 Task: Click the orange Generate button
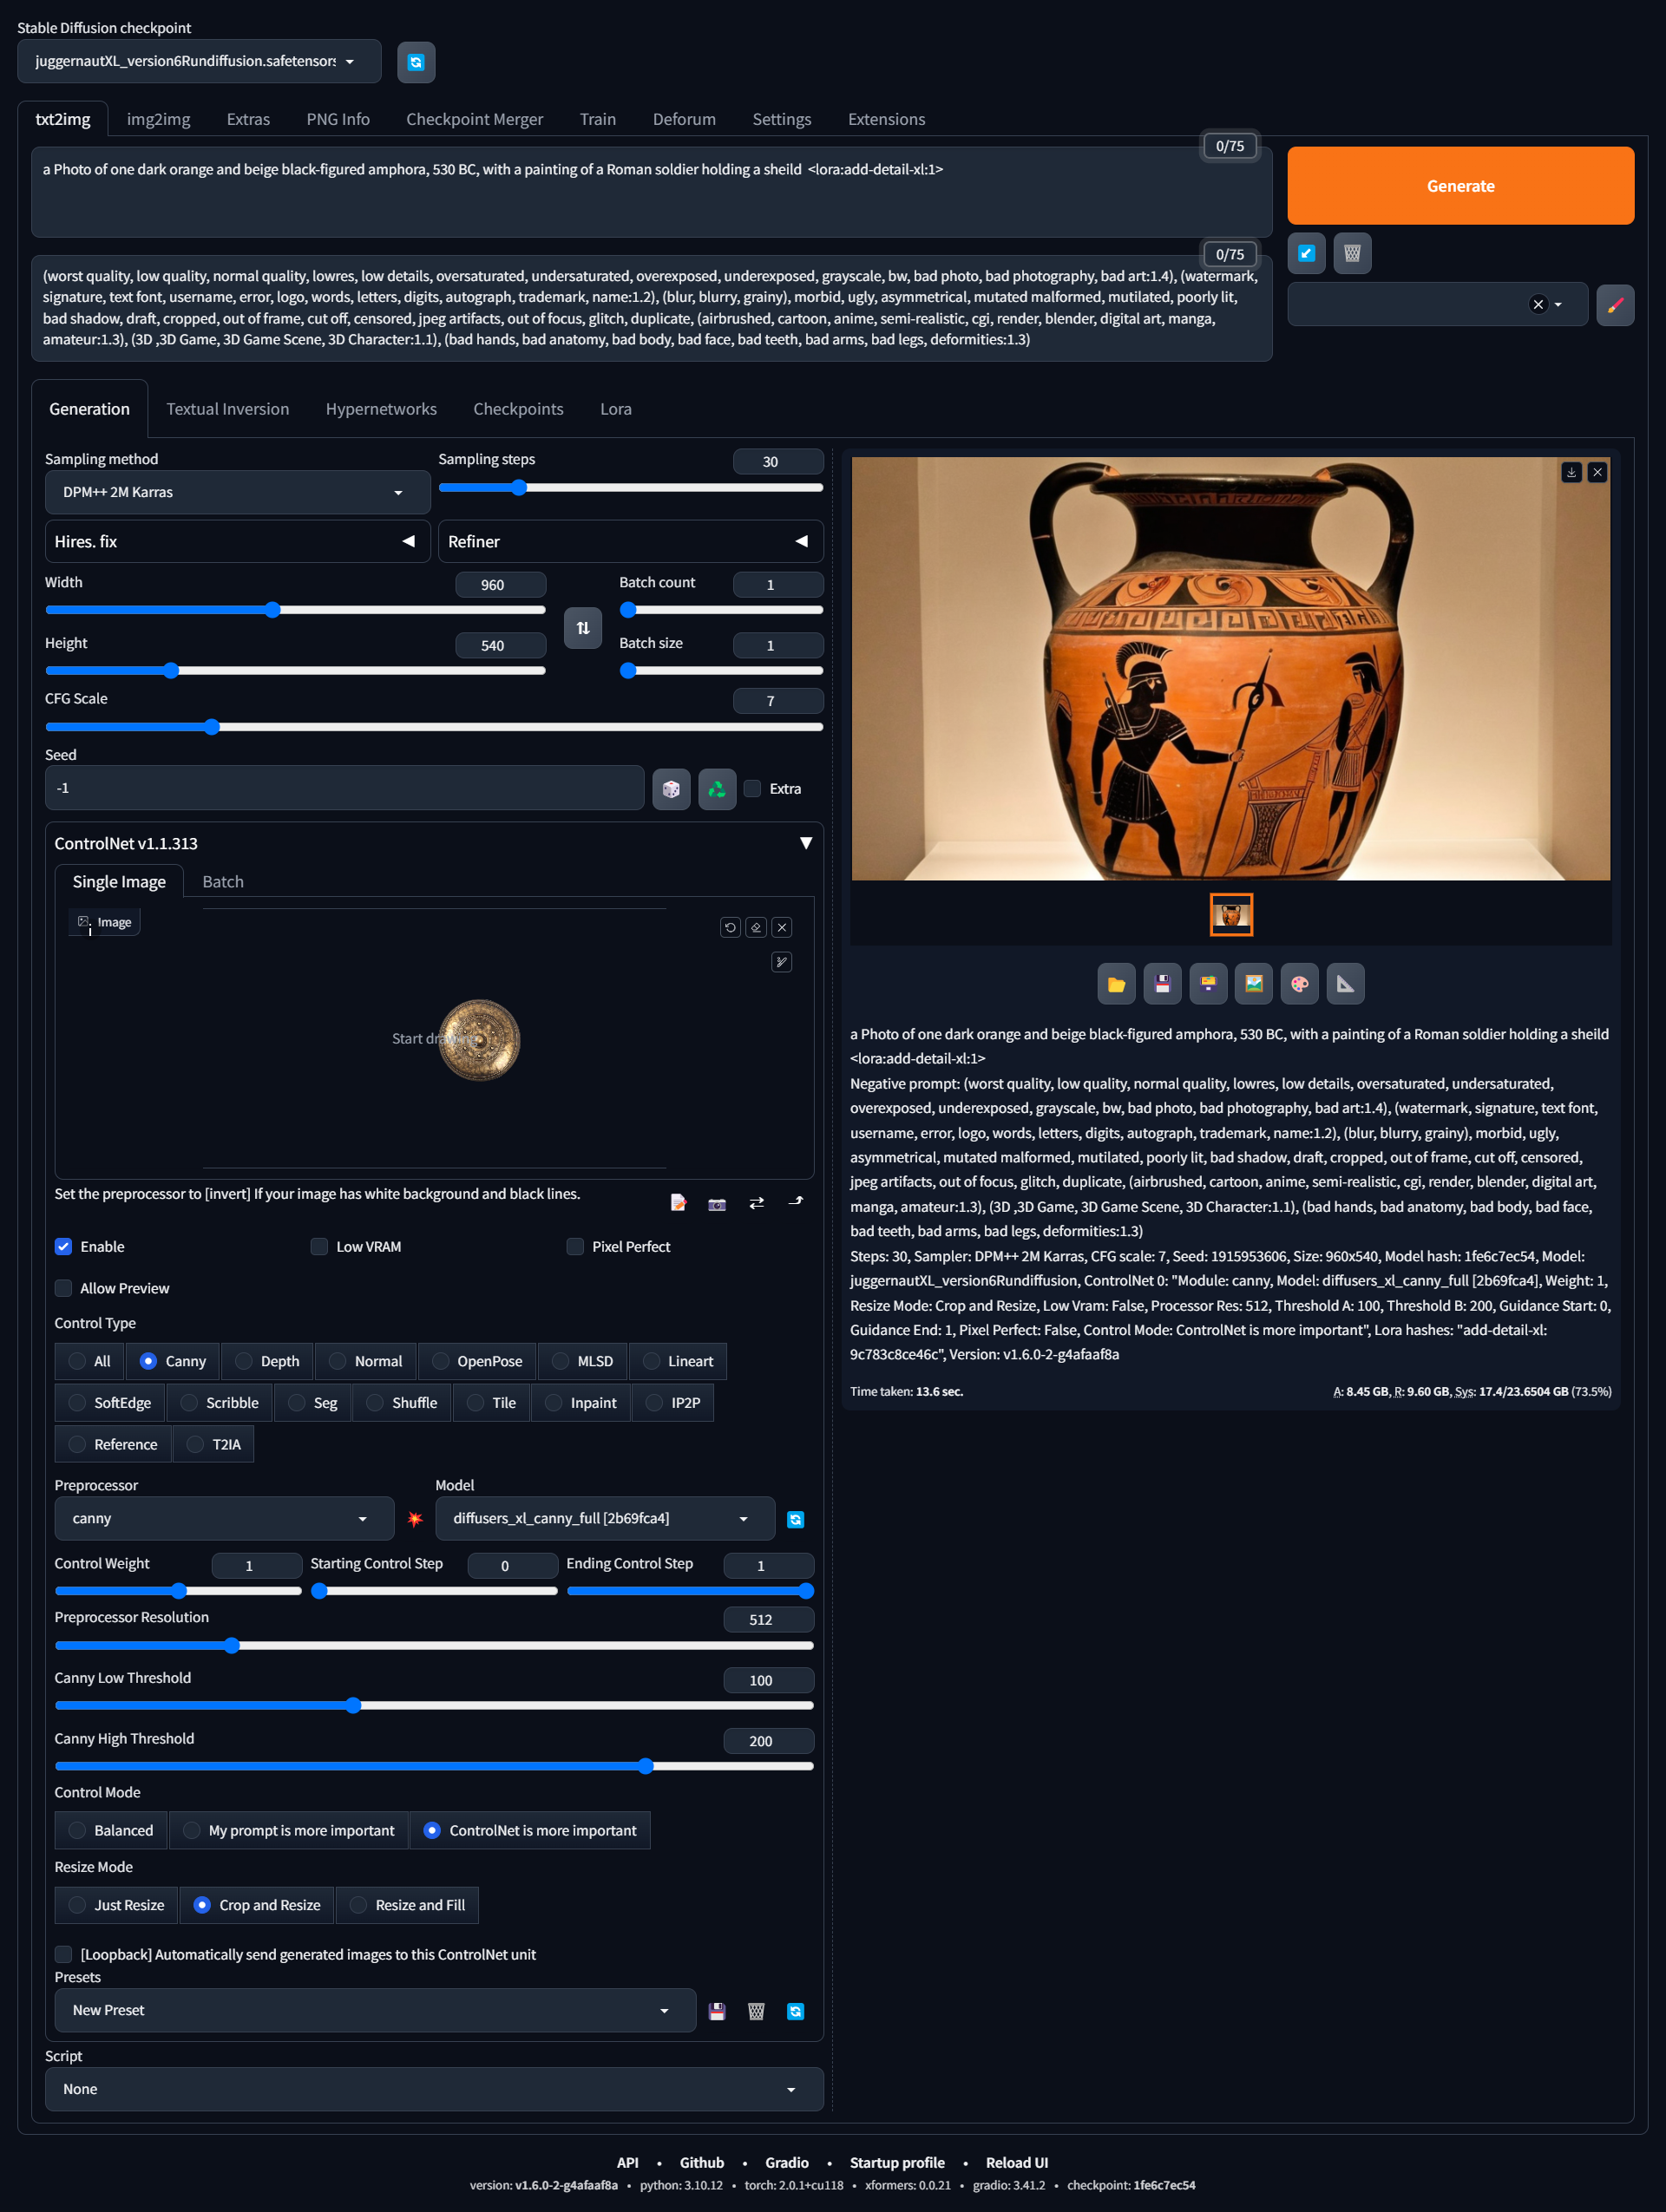coord(1459,186)
